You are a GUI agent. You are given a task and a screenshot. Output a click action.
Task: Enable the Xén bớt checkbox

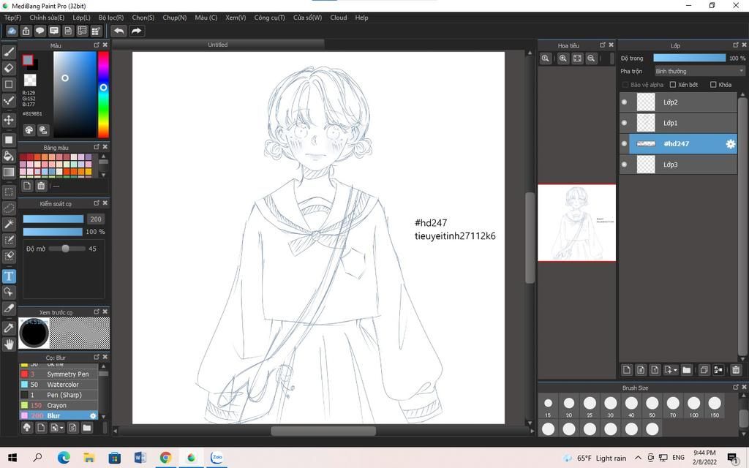point(673,85)
